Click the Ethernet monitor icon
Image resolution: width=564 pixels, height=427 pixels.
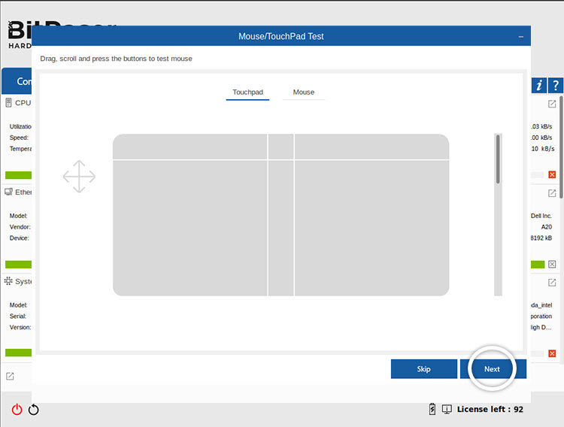(9, 192)
